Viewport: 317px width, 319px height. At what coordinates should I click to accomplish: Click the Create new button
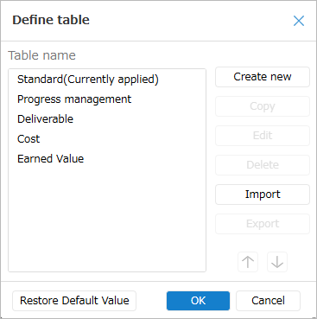click(x=263, y=77)
